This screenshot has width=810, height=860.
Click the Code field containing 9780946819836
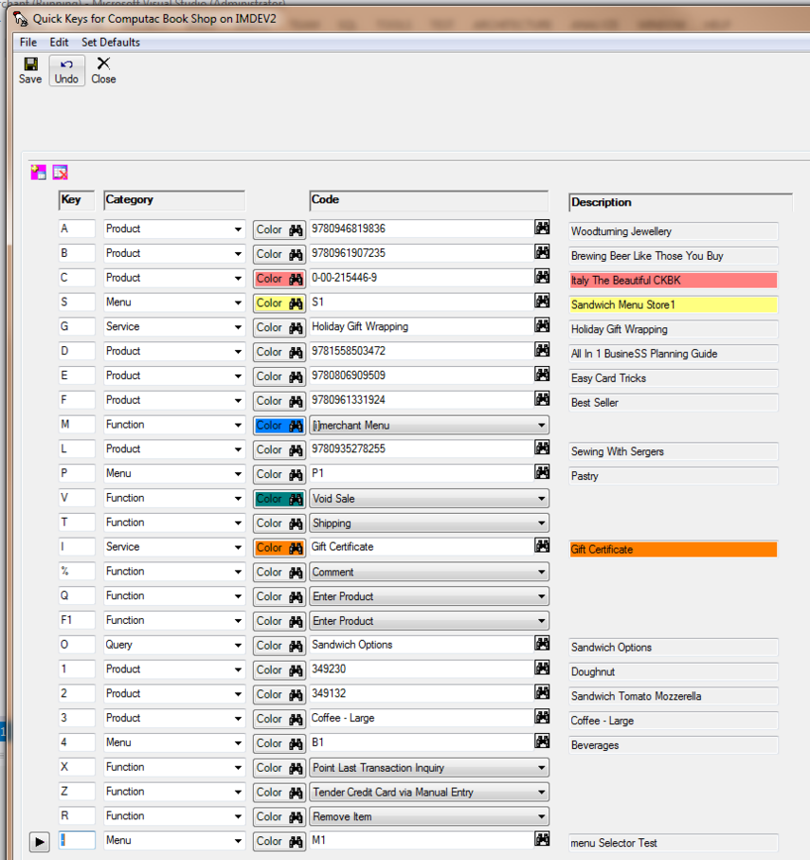422,229
